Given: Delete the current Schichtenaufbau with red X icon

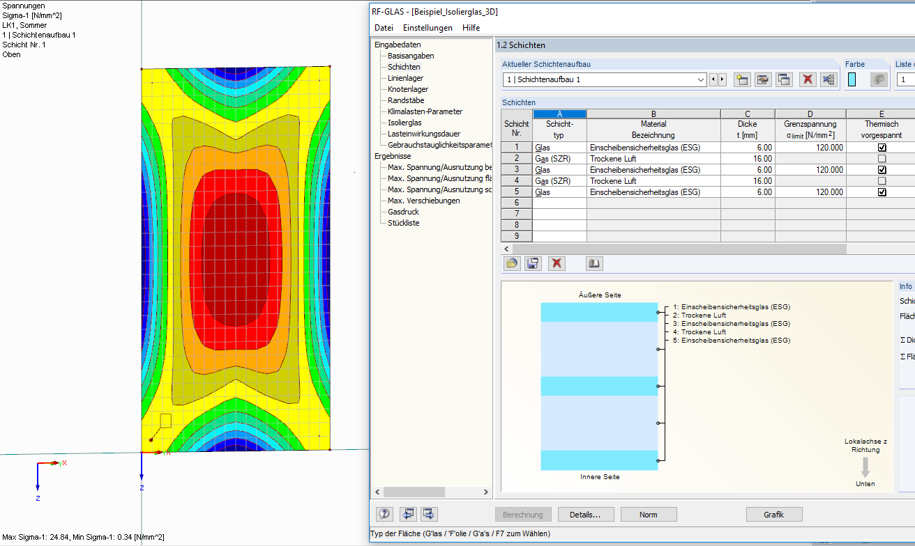Looking at the screenshot, I should (x=808, y=79).
